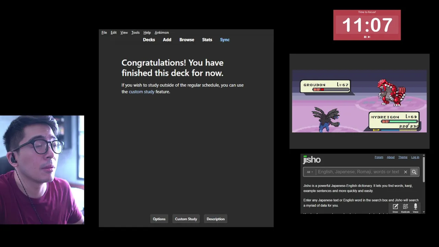Follow the custom study link
This screenshot has width=439, height=247.
(x=142, y=92)
